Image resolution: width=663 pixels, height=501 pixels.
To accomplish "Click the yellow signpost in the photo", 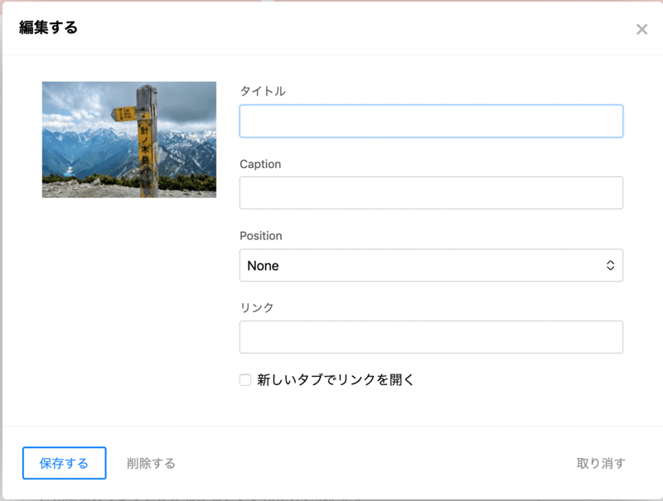I will pyautogui.click(x=144, y=141).
